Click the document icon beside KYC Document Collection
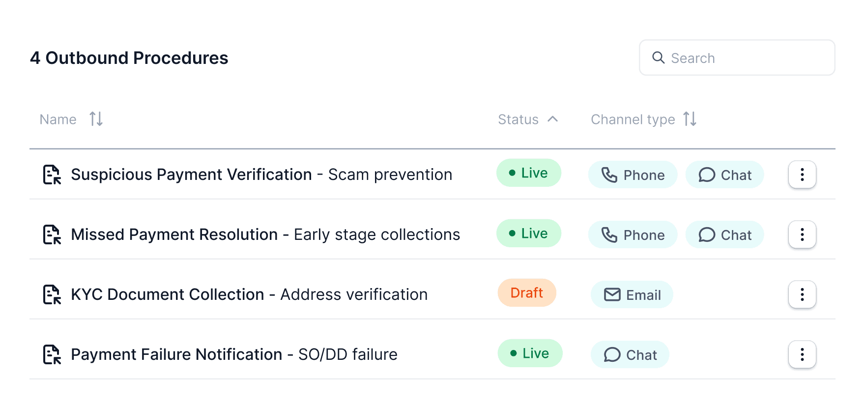 (x=51, y=294)
